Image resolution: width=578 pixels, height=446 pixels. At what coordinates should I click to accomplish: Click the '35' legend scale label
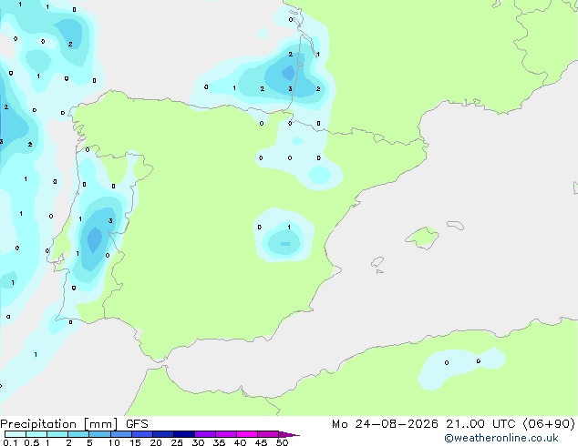[x=219, y=442]
